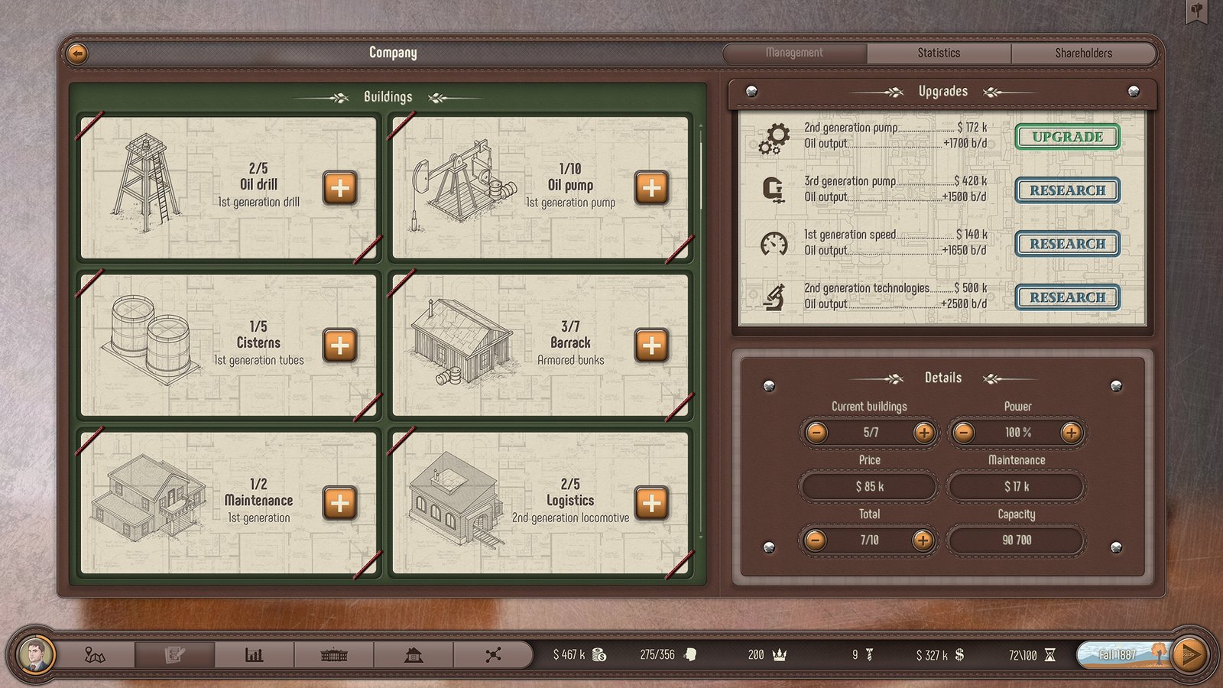Screen dimensions: 1223x688
Task: Add an Oil drill with the plus button
Action: (x=339, y=186)
